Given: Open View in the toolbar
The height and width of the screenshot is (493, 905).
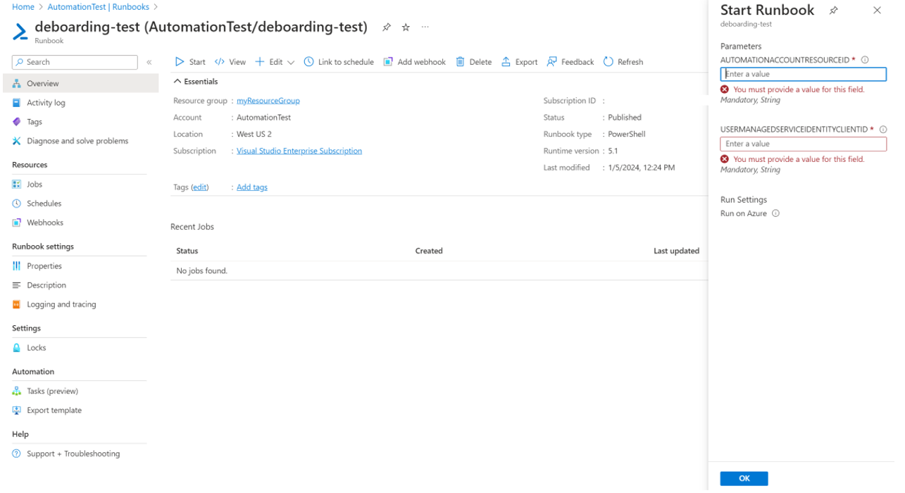Looking at the screenshot, I should pos(230,62).
